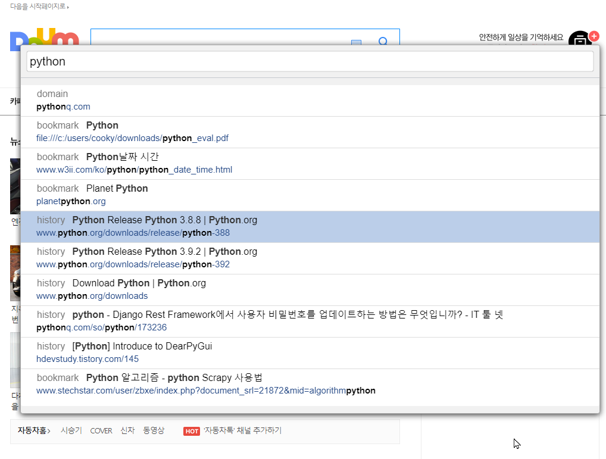
Task: Click the red plus badge icon
Action: click(x=594, y=36)
